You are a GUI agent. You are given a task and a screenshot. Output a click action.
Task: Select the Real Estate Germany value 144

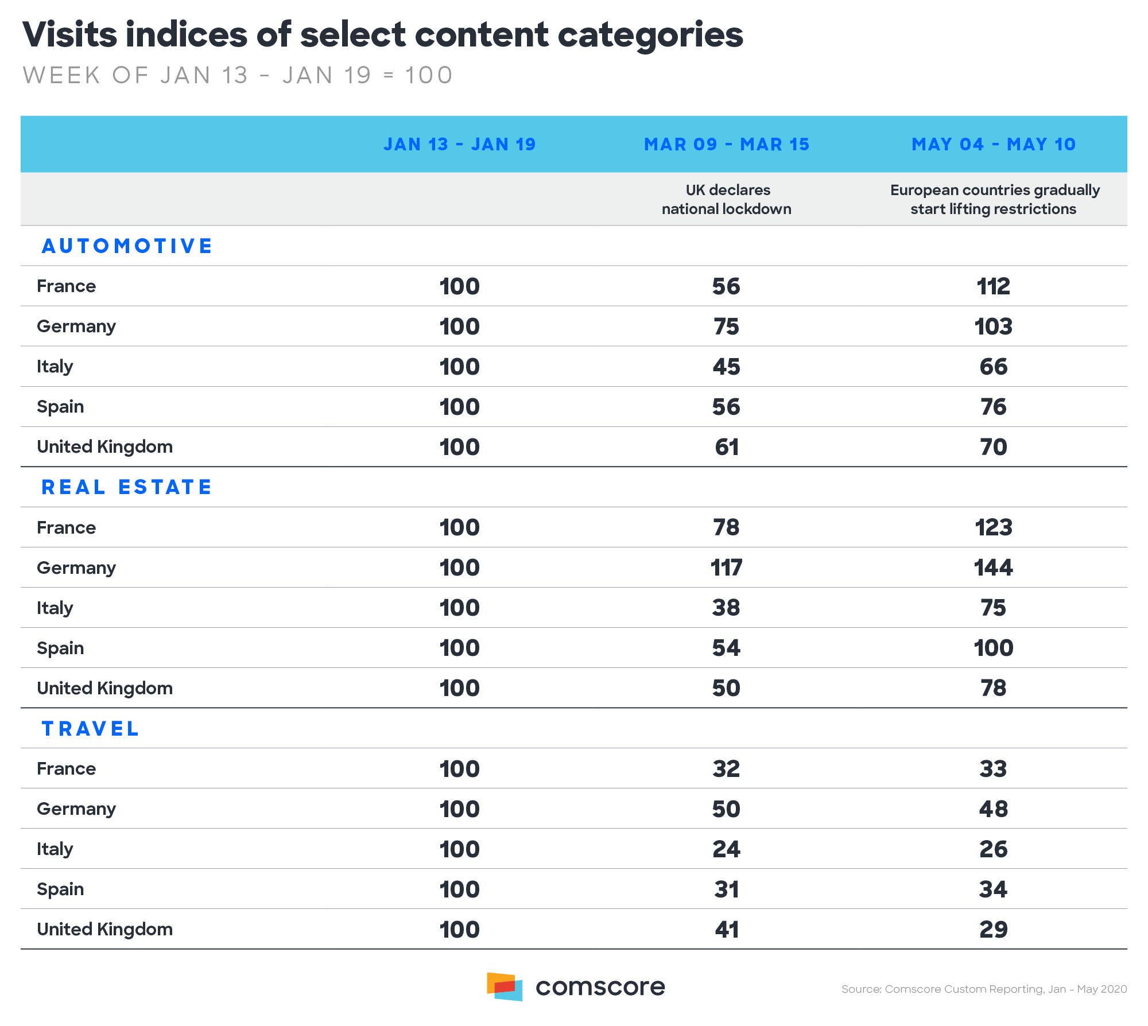(993, 568)
